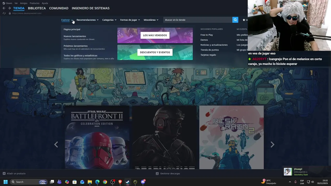Select Star Wars Battlefront II capsule
331x186 pixels.
click(x=97, y=137)
